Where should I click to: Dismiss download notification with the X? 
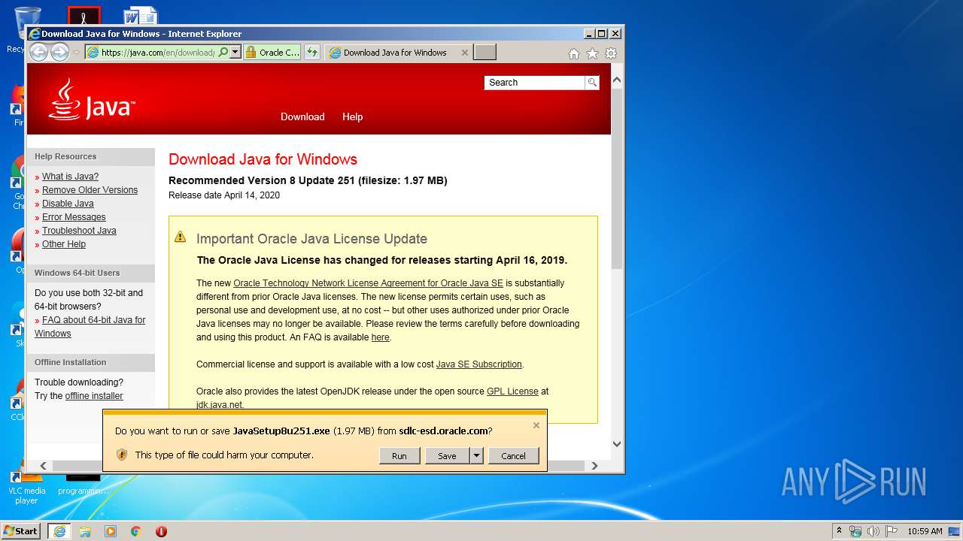pos(536,425)
